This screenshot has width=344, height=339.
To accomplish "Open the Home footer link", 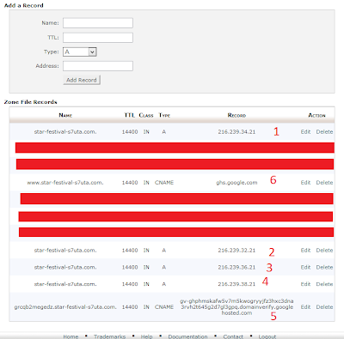I will (x=71, y=336).
